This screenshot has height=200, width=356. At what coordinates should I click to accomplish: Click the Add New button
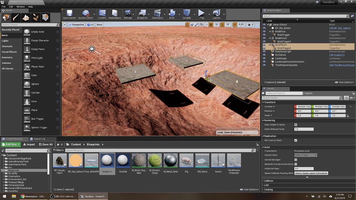pos(11,144)
